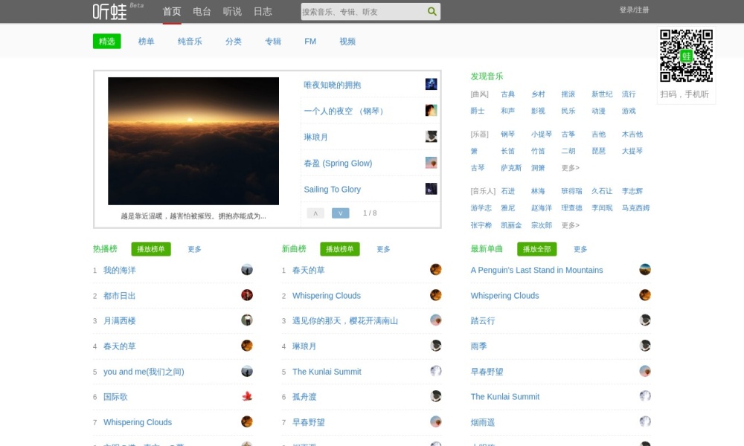
Task: Click thumbnail beside Sailing To Glory
Action: (x=431, y=189)
